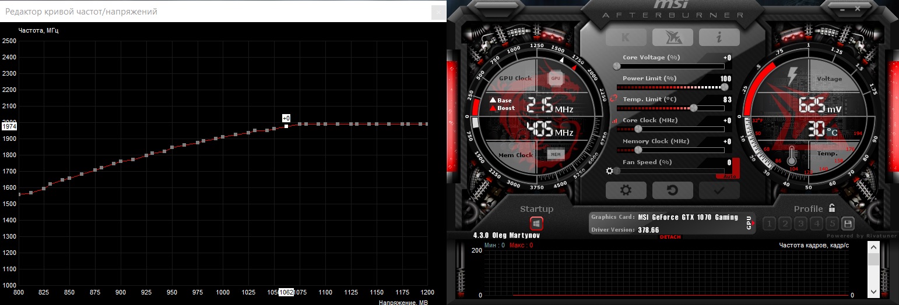Click the profile lock icon
The height and width of the screenshot is (305, 899).
[832, 208]
